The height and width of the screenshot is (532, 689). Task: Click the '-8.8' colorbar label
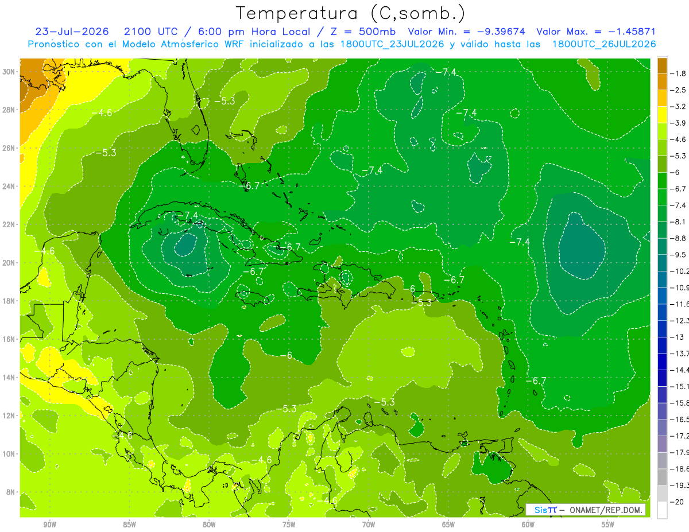click(678, 238)
